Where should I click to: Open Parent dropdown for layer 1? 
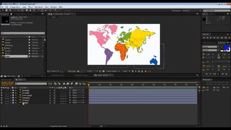pos(78,90)
